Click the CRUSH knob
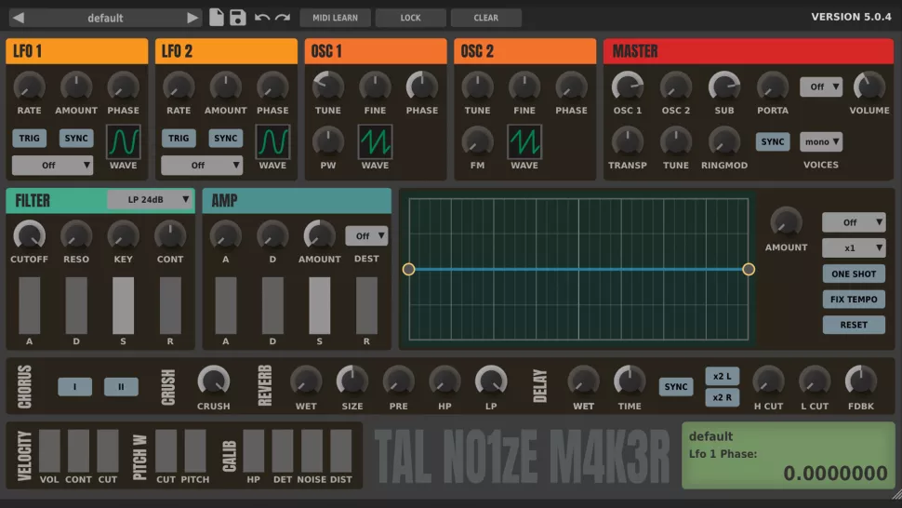 point(214,381)
